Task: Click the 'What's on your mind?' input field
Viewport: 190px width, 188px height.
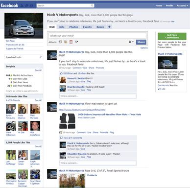Action: coord(97,36)
